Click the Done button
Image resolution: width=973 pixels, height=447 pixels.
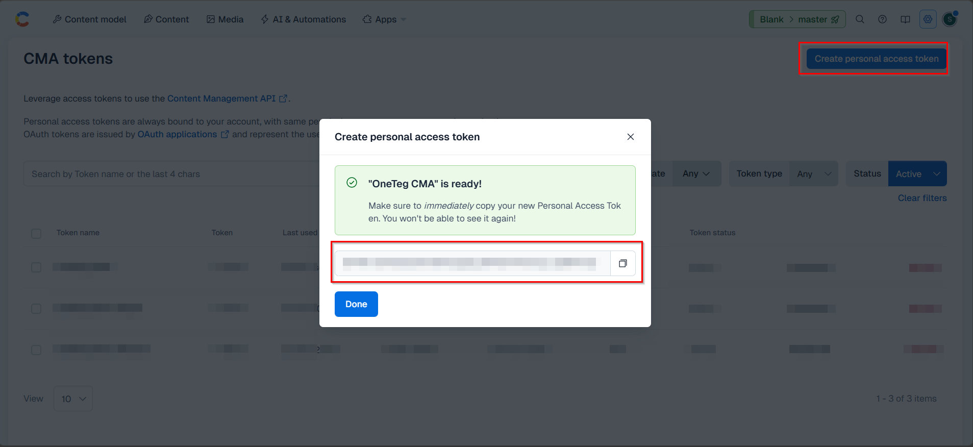coord(356,304)
